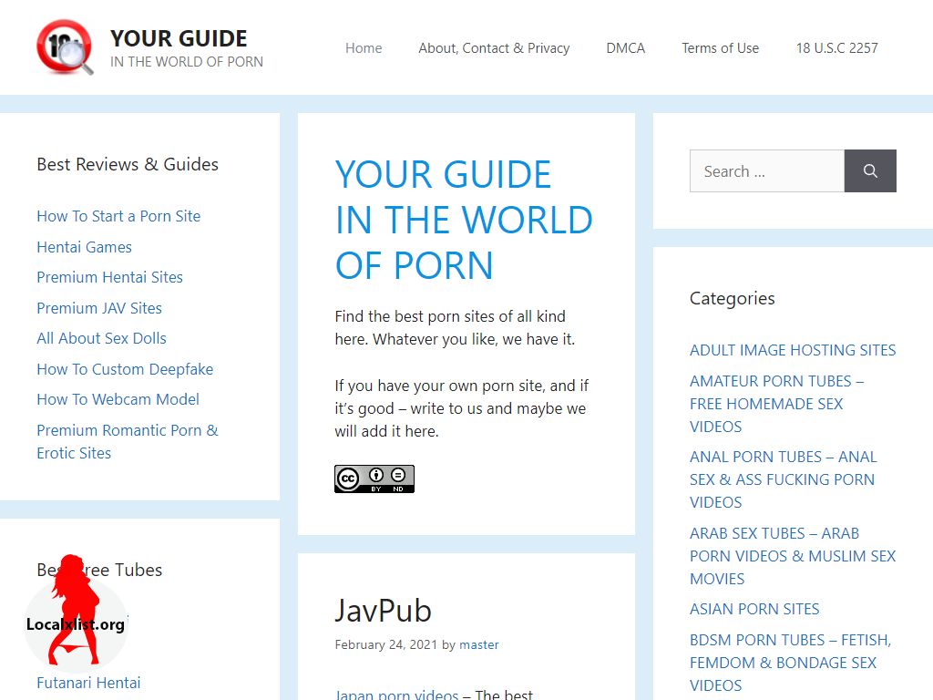Open the Home menu item
The image size is (933, 700).
pyautogui.click(x=364, y=48)
